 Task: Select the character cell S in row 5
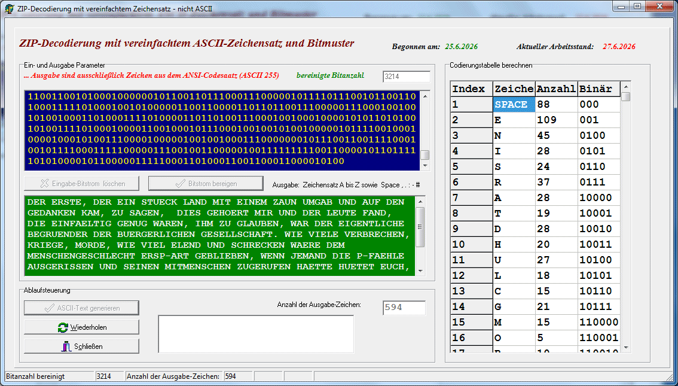(514, 166)
